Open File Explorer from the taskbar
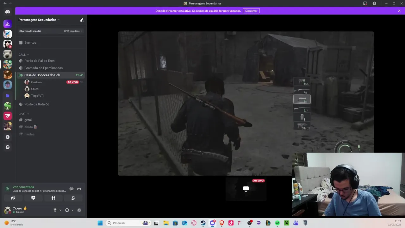The height and width of the screenshot is (228, 405). pos(166,223)
